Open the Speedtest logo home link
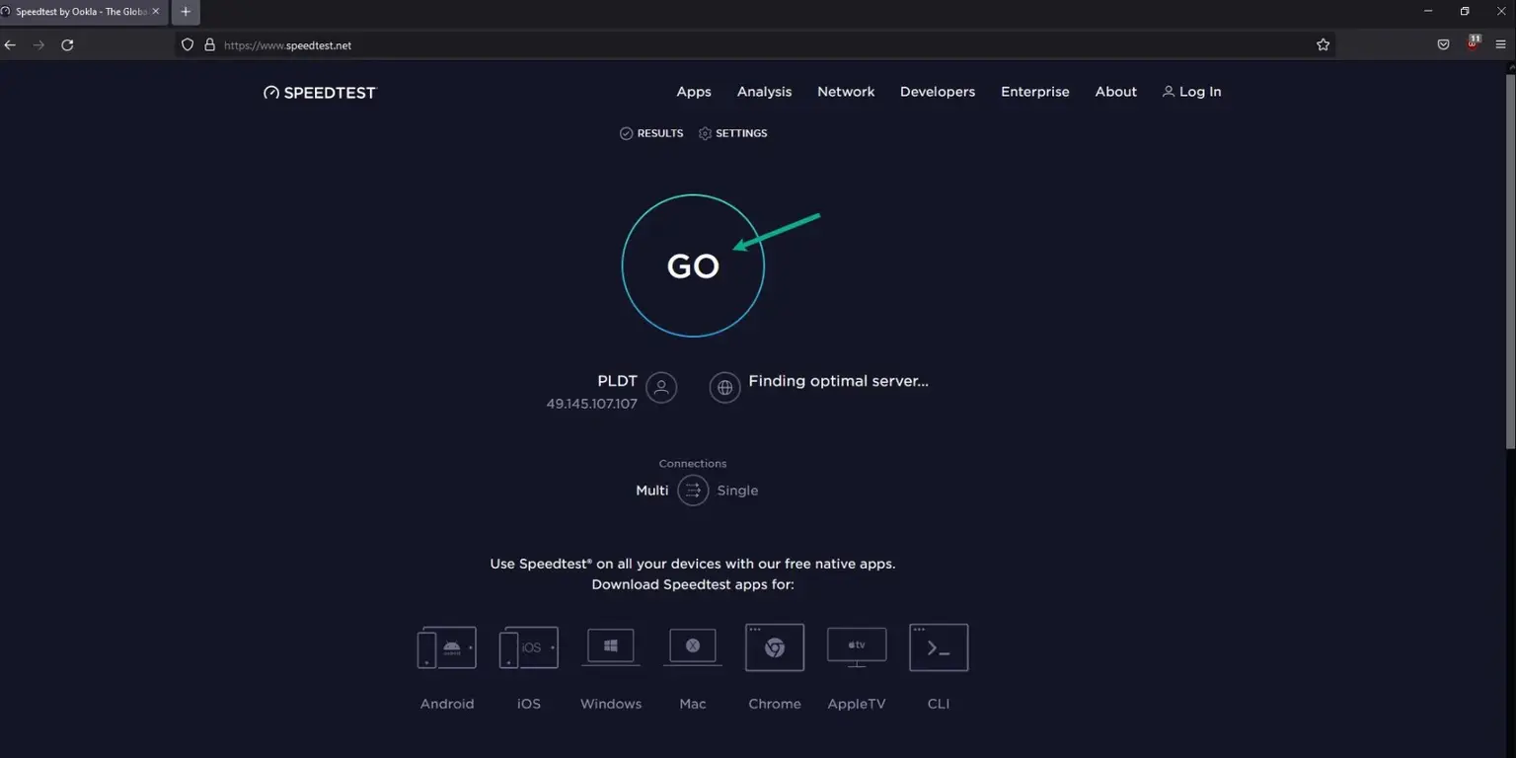1516x758 pixels. (x=320, y=93)
